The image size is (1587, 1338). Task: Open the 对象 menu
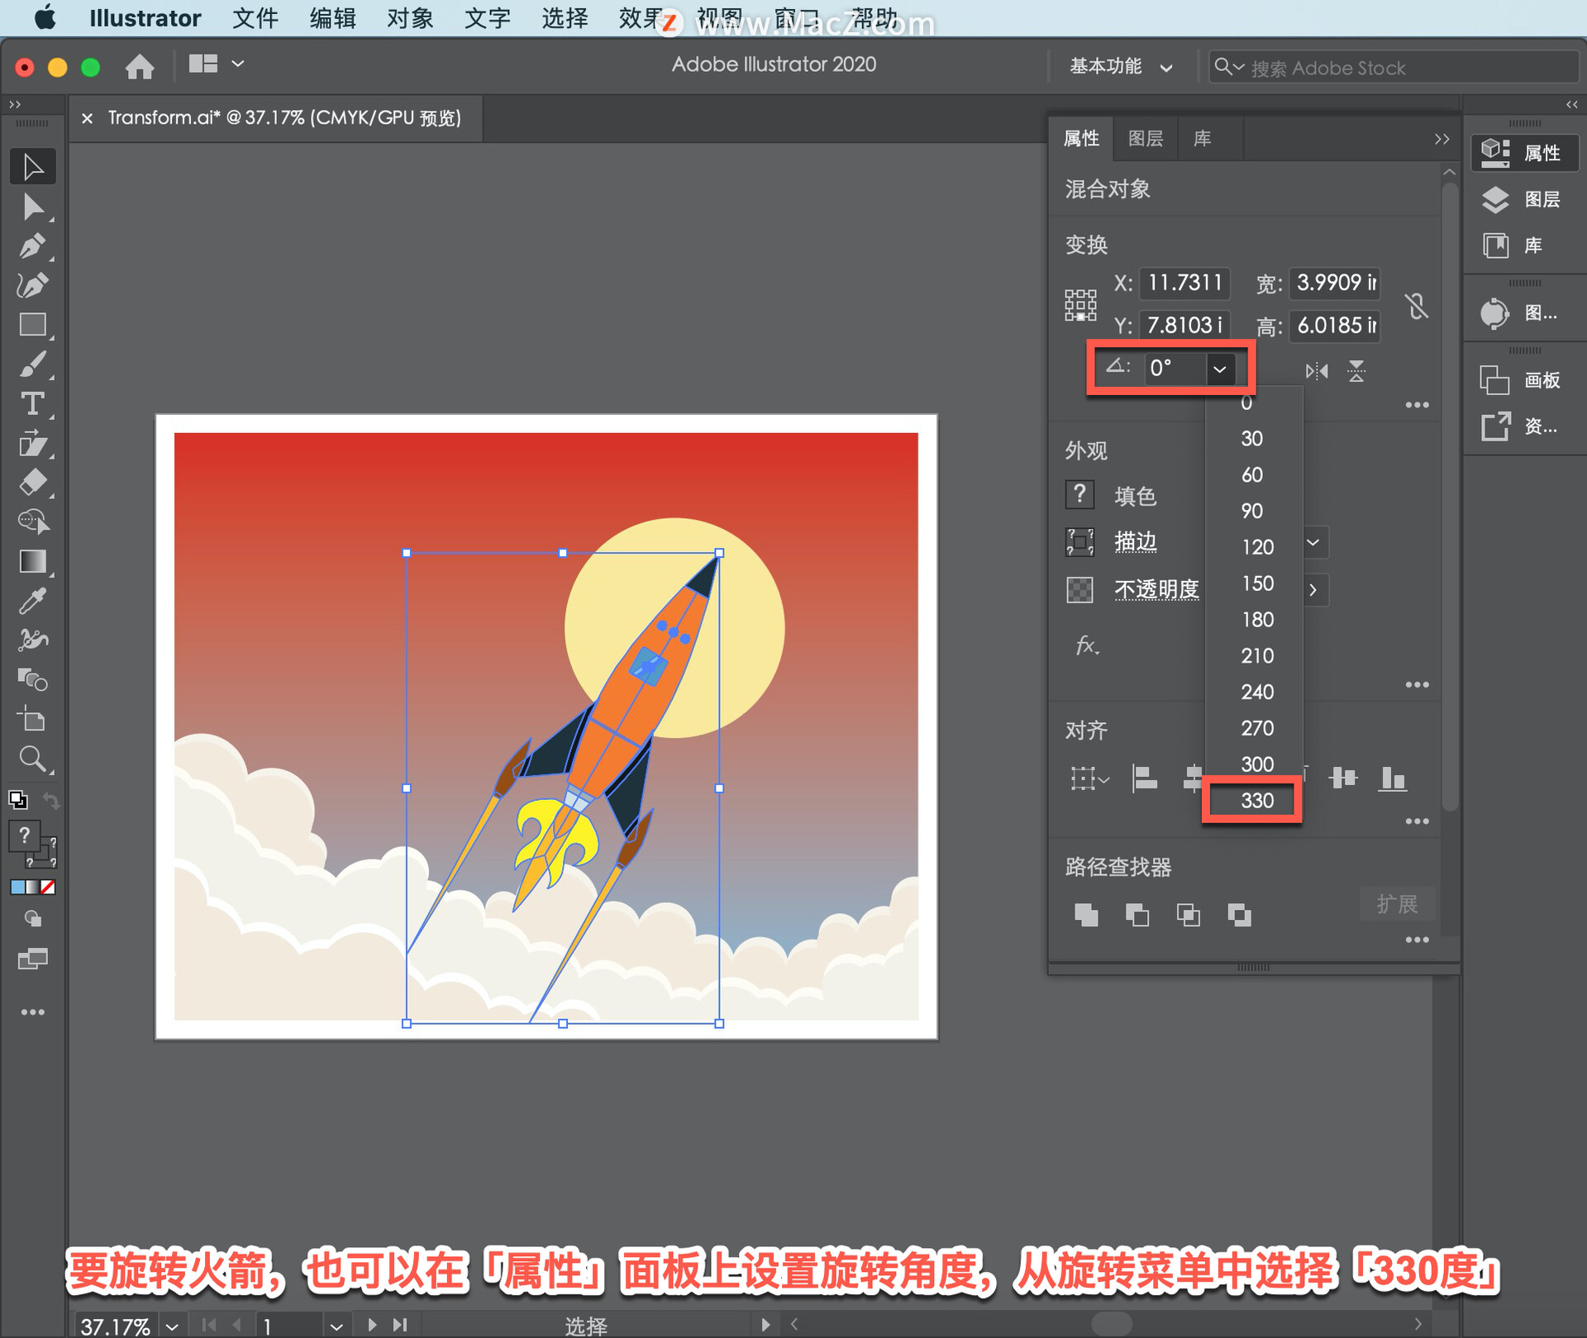[410, 18]
